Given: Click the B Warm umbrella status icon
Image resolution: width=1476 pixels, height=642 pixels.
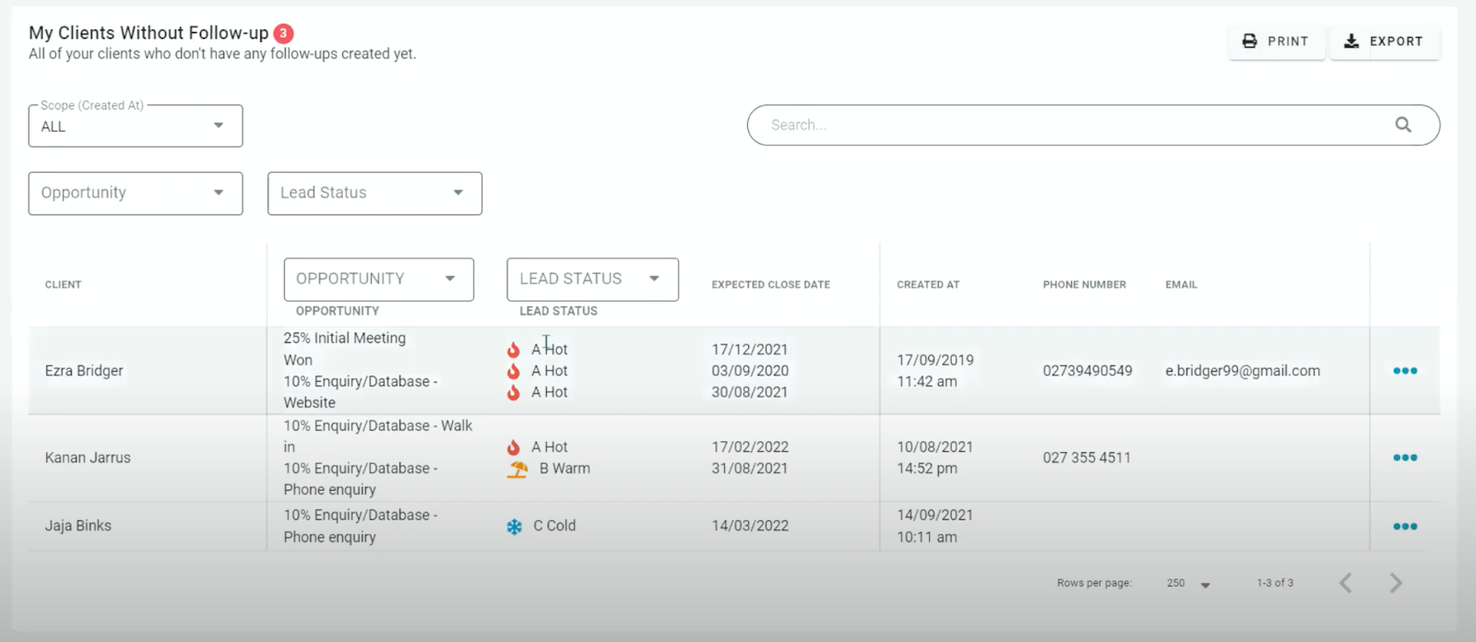Looking at the screenshot, I should coord(518,470).
